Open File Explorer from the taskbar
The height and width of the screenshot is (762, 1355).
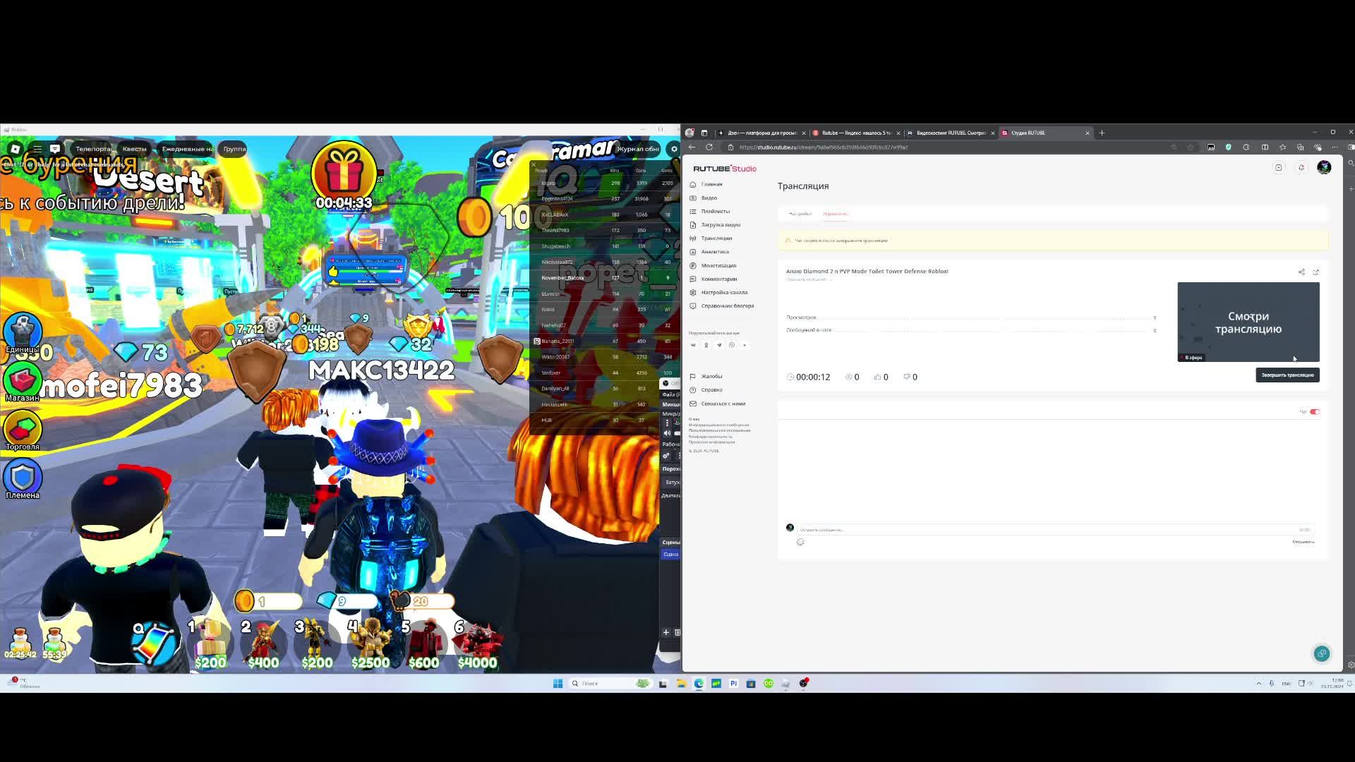[x=681, y=683]
